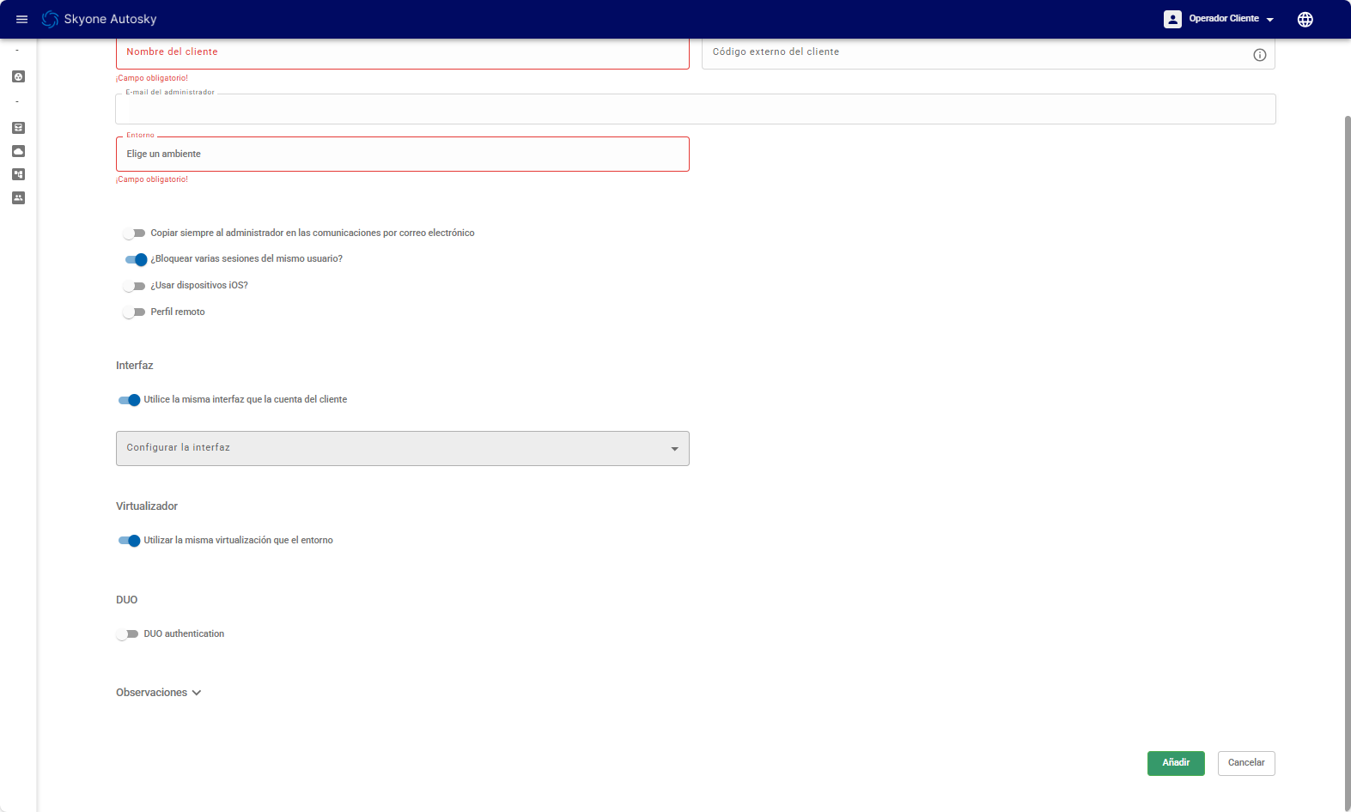Enable copying administrator on email communications
The width and height of the screenshot is (1351, 812).
(134, 233)
